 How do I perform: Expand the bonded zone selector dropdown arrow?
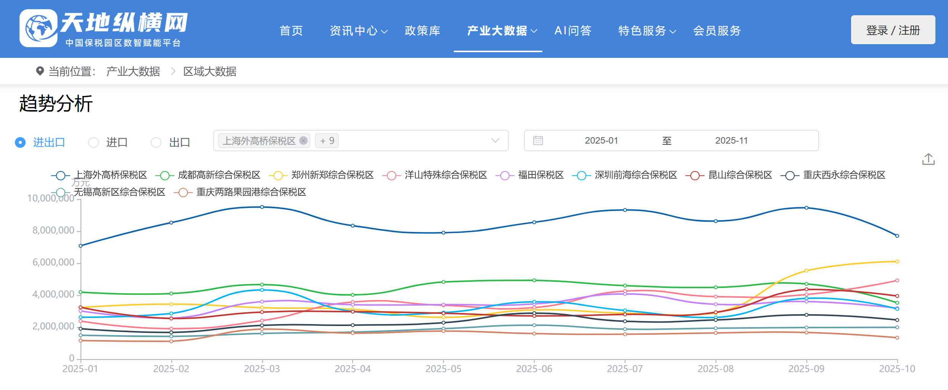pos(495,141)
